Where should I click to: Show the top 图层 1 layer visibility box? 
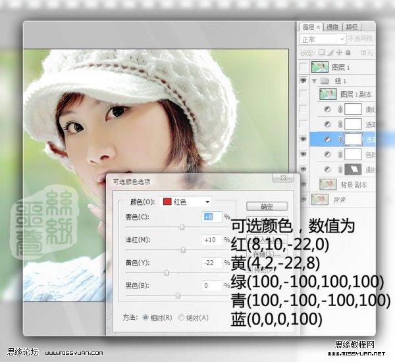(303, 66)
